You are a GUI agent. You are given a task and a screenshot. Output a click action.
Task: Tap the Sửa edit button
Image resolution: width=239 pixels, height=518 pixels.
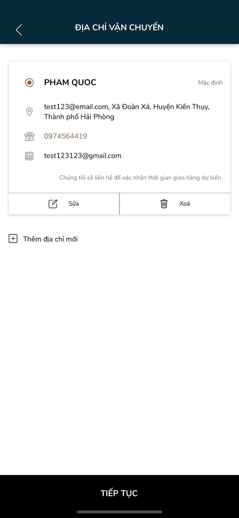tap(64, 204)
